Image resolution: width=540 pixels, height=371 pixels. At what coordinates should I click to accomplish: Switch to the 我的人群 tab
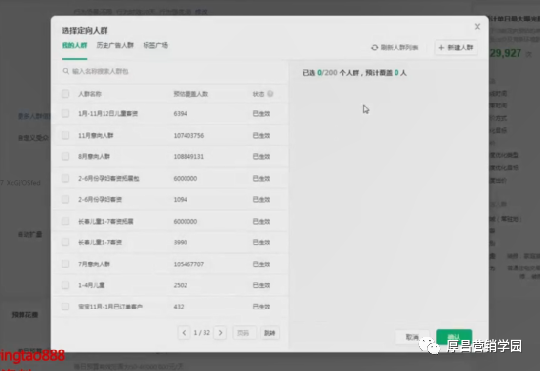coord(74,45)
